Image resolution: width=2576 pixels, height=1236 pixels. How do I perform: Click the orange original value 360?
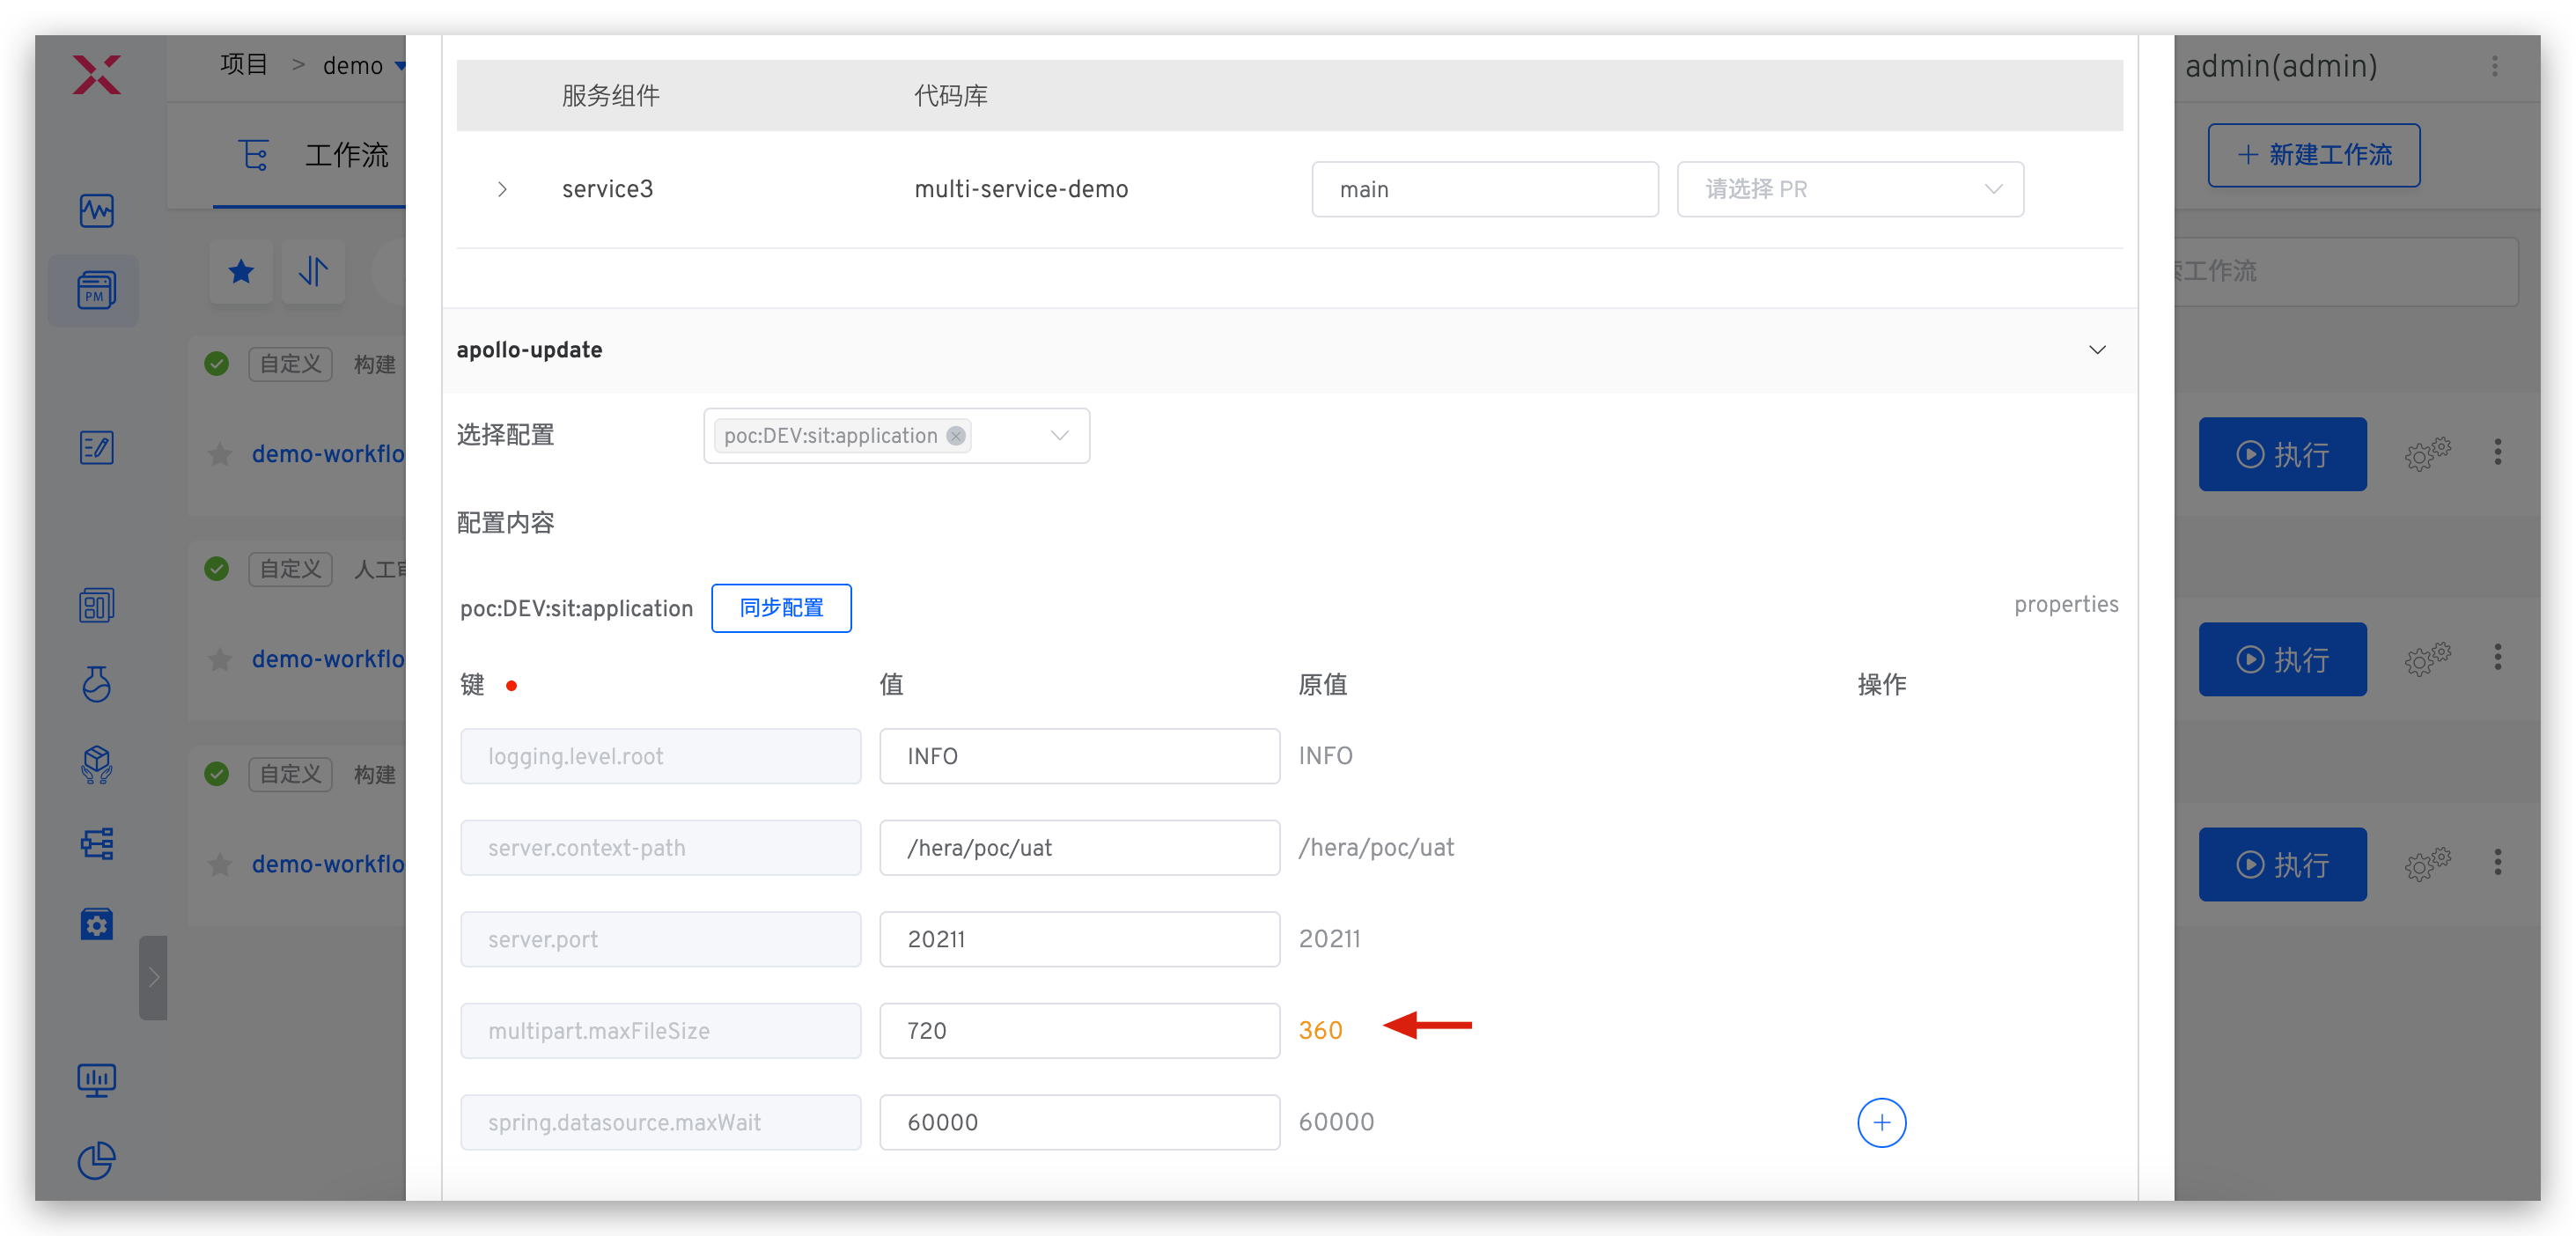click(1320, 1030)
